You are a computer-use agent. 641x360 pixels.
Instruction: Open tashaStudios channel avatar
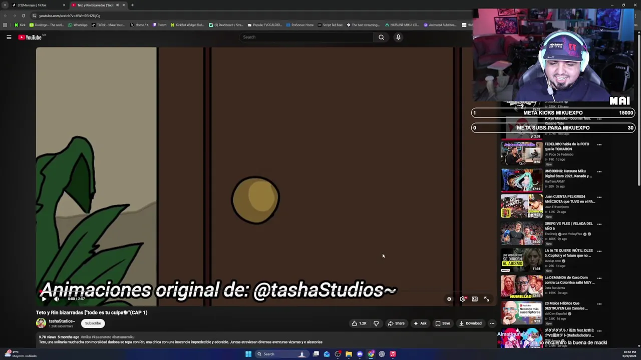click(x=41, y=323)
